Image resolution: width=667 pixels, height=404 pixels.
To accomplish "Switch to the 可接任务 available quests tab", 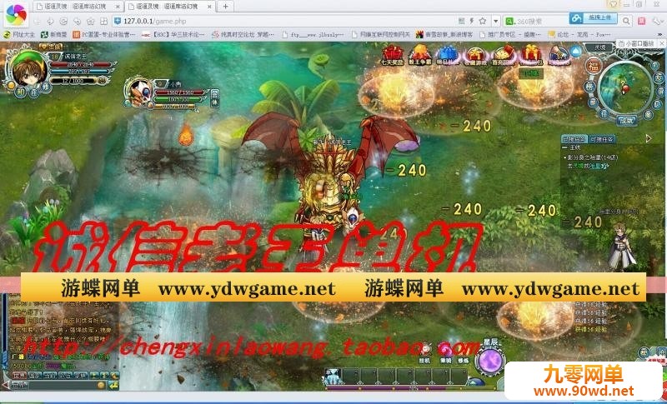I will click(601, 139).
